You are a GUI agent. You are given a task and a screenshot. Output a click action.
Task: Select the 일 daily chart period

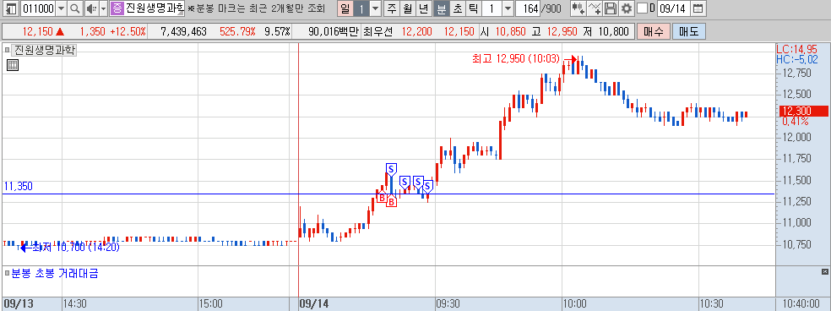coord(345,8)
